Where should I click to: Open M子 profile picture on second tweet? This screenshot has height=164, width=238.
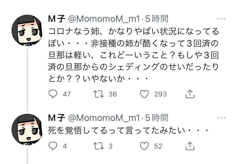(27, 130)
